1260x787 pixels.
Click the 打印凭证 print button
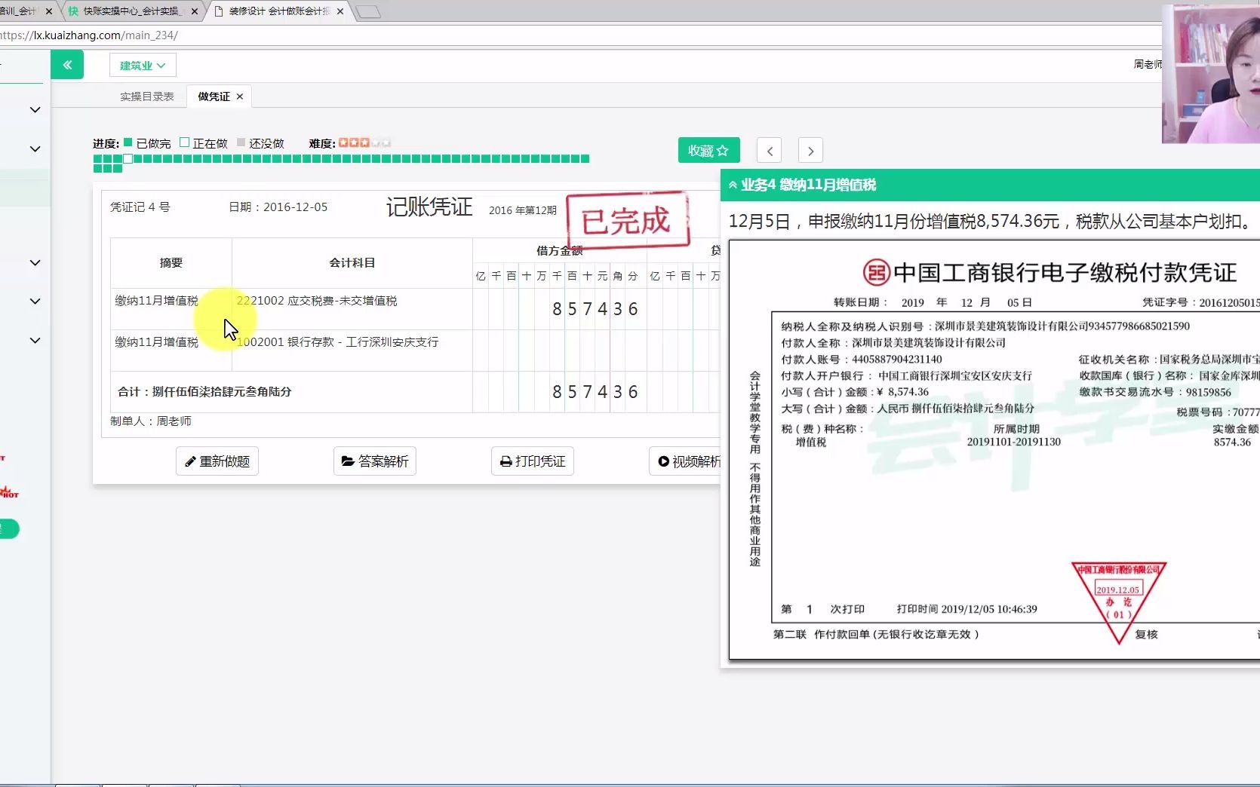pyautogui.click(x=533, y=461)
